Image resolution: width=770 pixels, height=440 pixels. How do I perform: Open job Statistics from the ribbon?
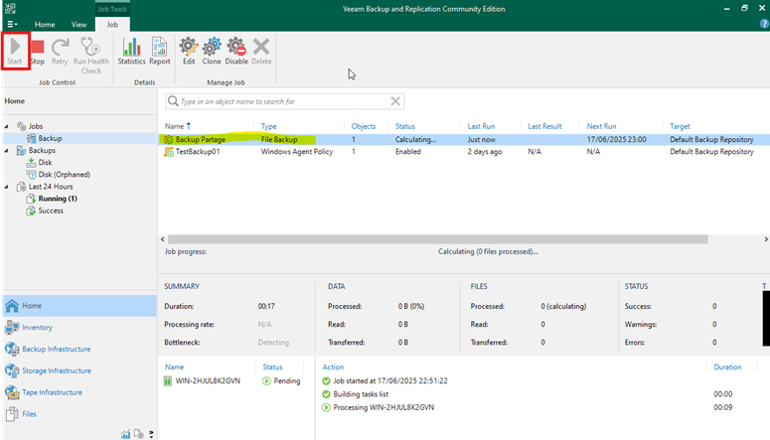pos(131,51)
